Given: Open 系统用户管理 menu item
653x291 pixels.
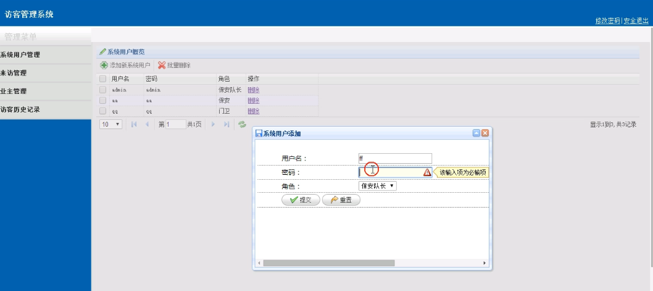Looking at the screenshot, I should click(46, 54).
